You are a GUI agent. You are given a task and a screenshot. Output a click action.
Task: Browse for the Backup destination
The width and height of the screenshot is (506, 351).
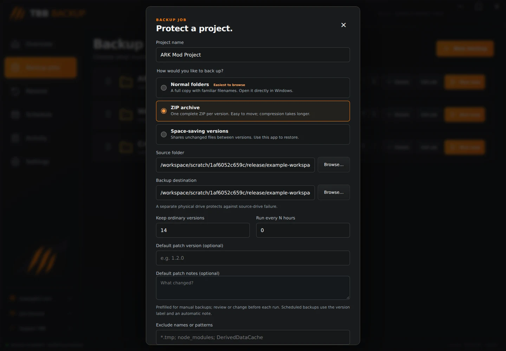click(x=334, y=192)
